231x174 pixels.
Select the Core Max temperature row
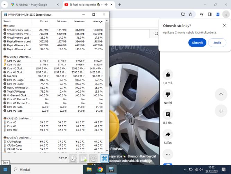pyautogui.click(x=53, y=130)
